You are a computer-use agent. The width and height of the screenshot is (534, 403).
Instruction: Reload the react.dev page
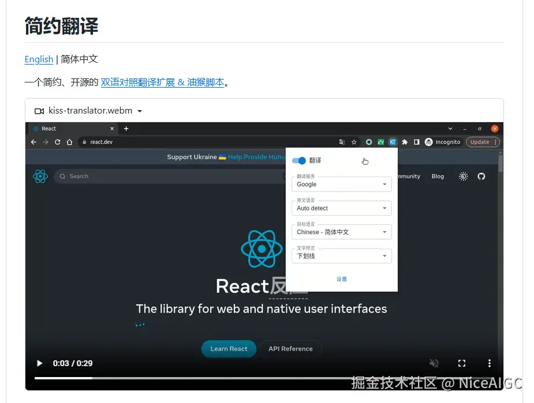58,142
